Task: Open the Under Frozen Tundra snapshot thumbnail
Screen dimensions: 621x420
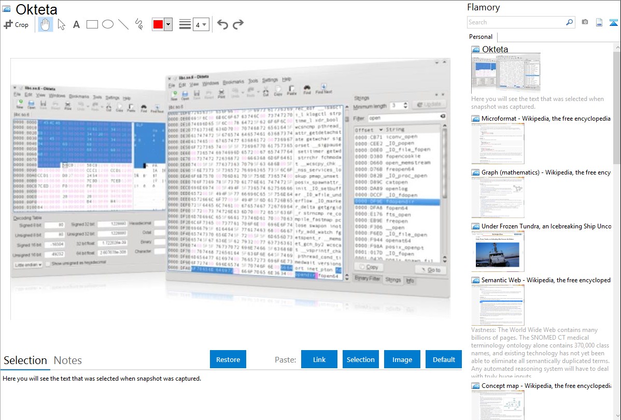Action: (x=498, y=251)
